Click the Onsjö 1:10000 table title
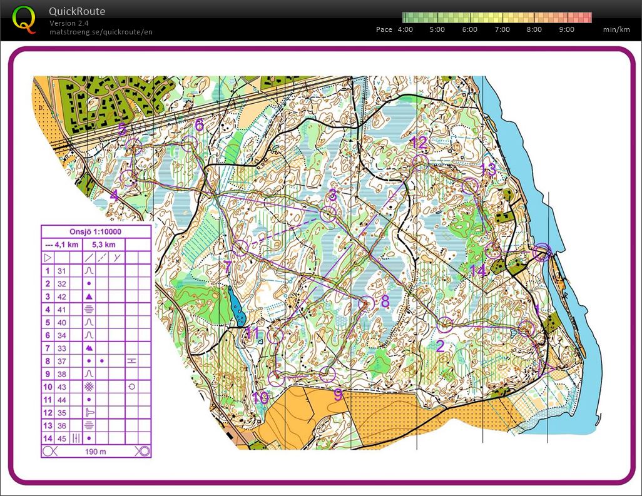642x496 pixels. point(96,231)
